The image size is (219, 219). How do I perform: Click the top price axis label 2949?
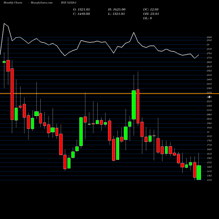point(209,37)
